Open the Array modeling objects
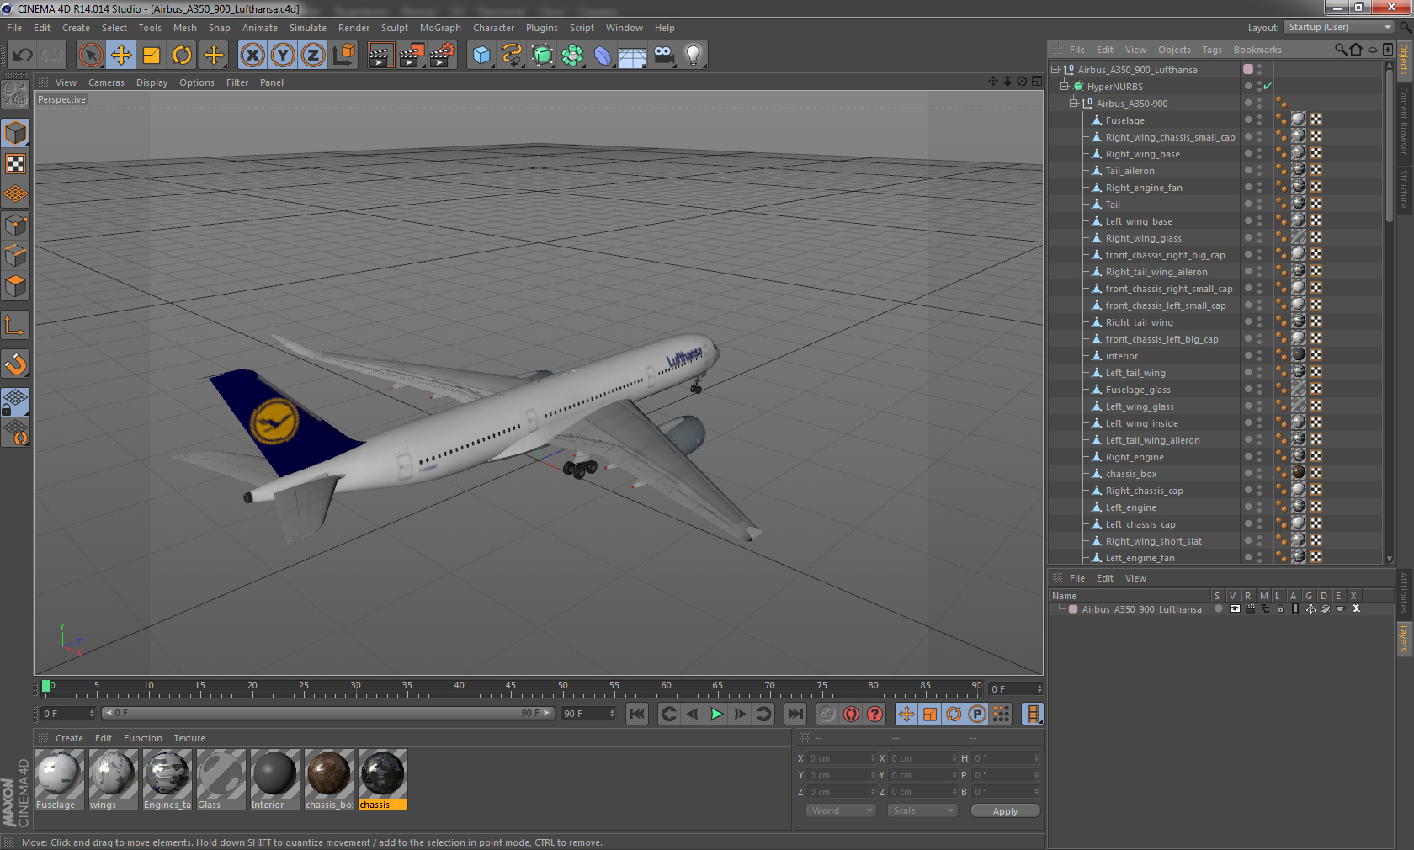The image size is (1414, 850). pos(572,56)
